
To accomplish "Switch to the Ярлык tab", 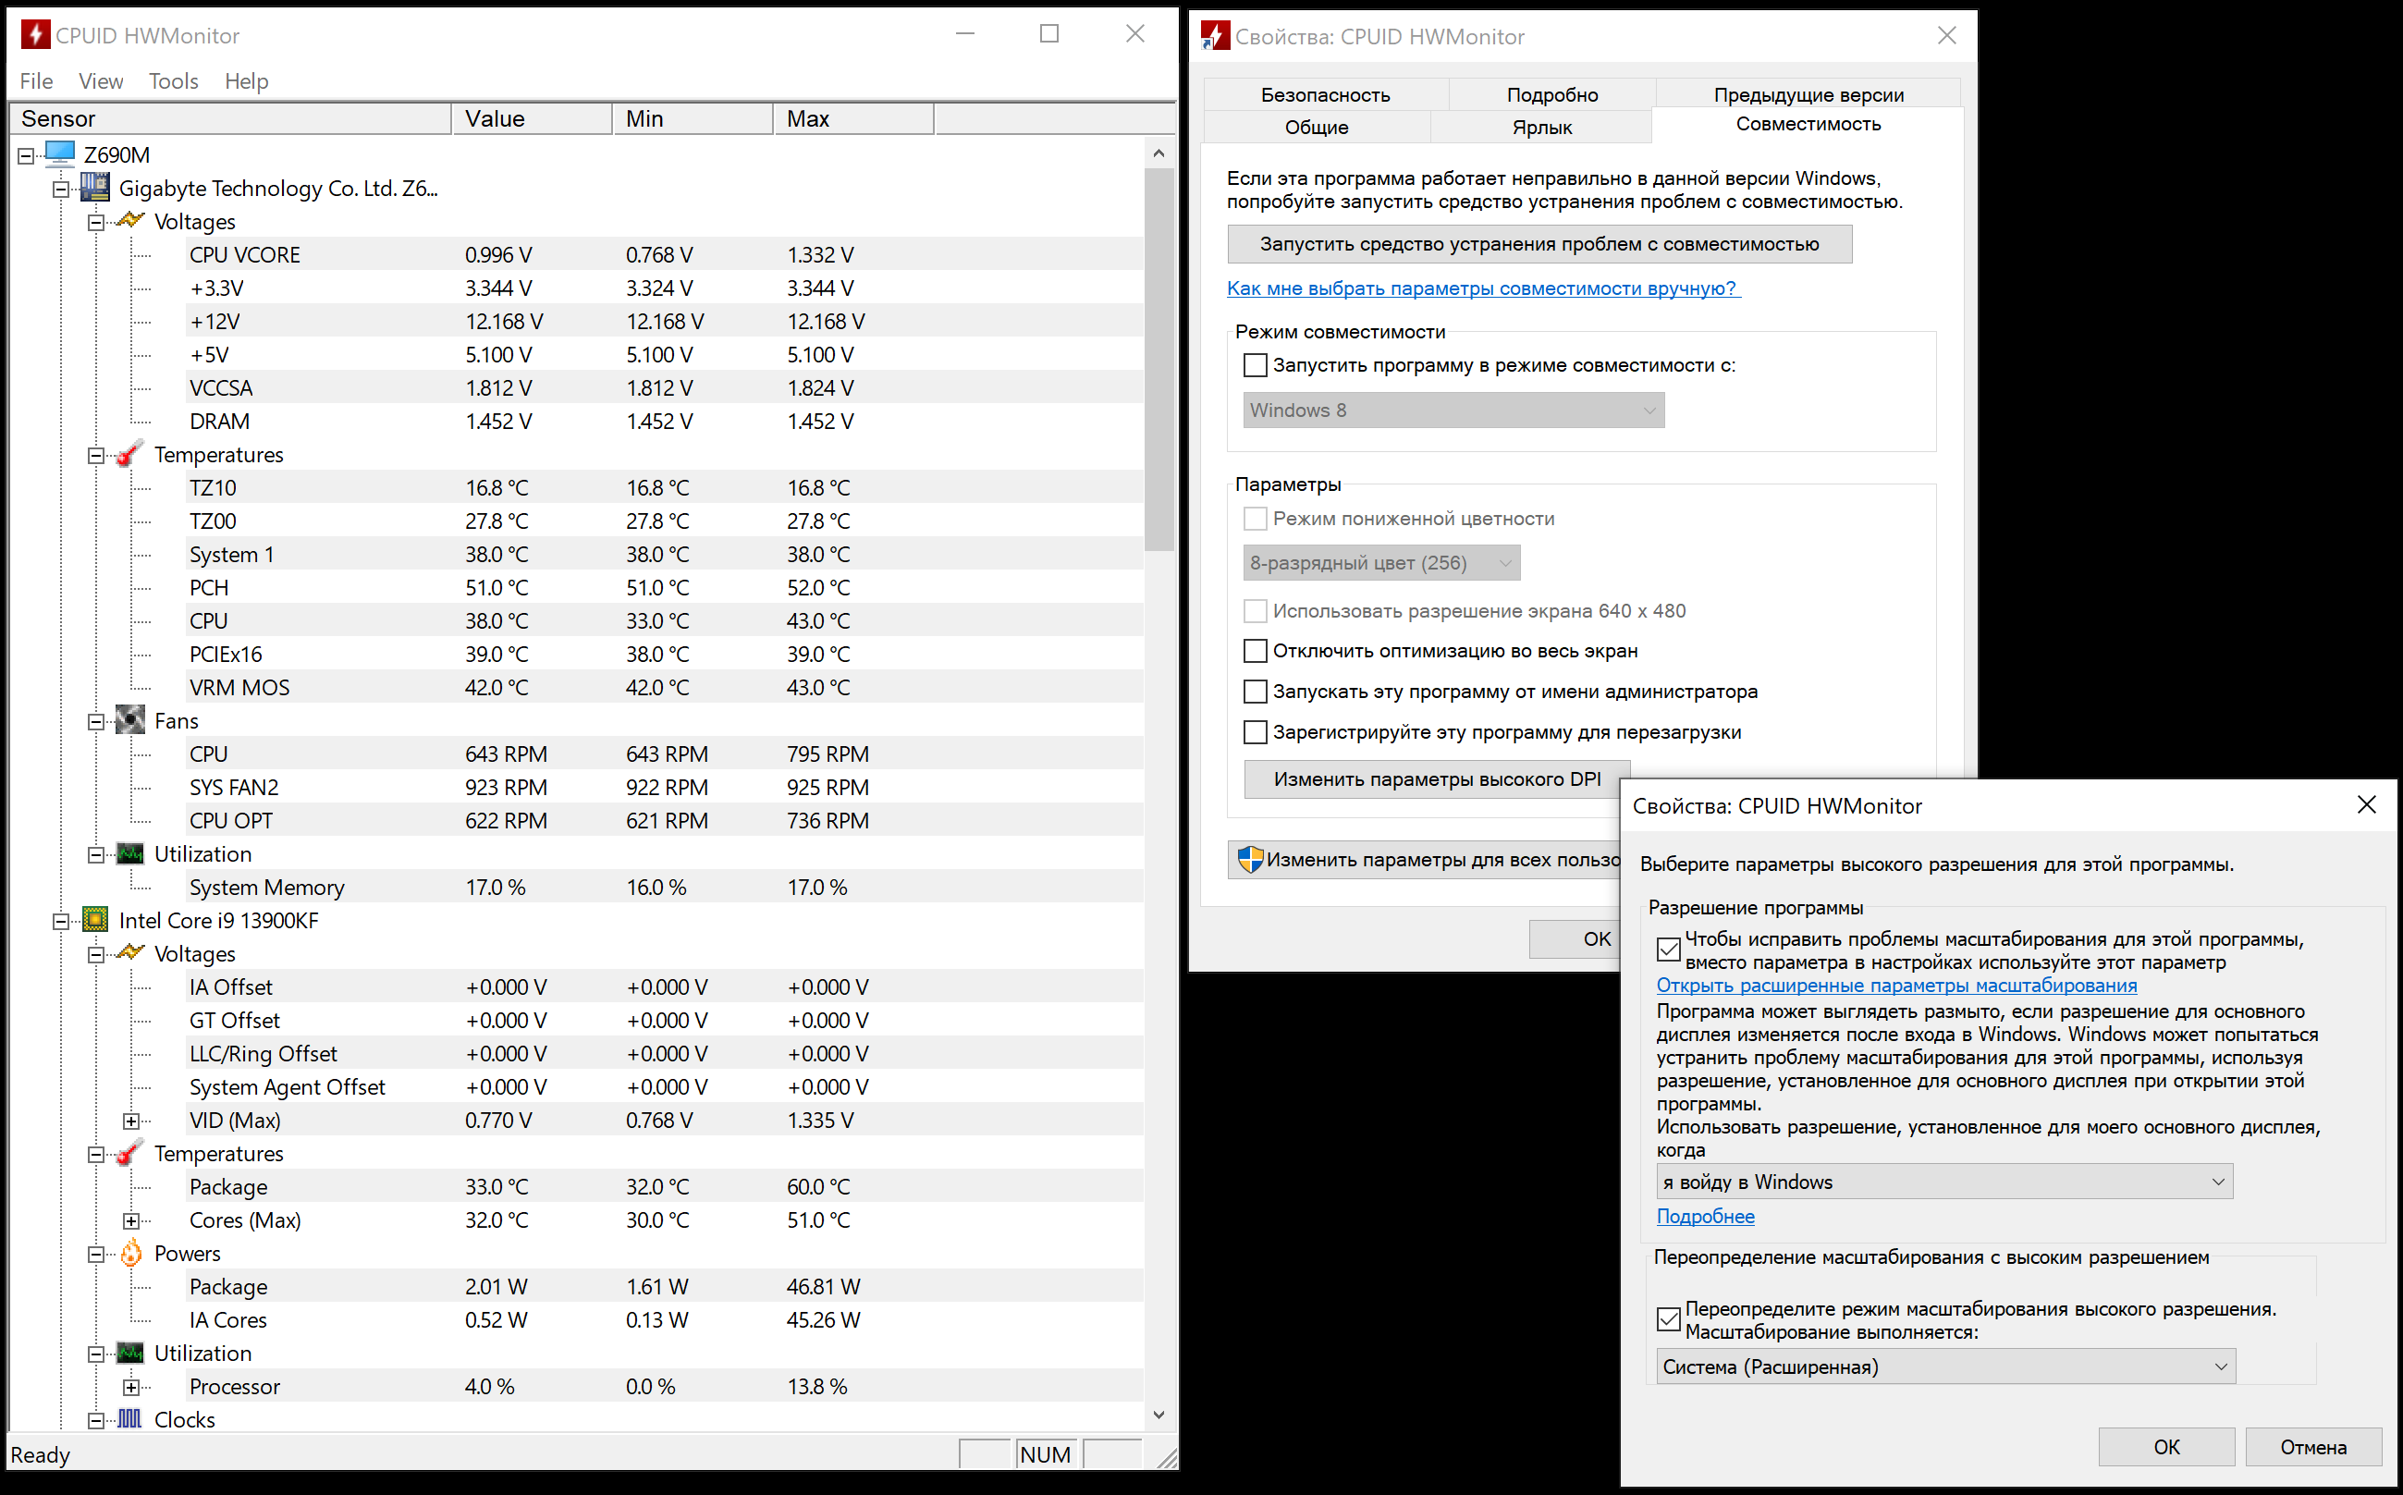I will (1542, 127).
